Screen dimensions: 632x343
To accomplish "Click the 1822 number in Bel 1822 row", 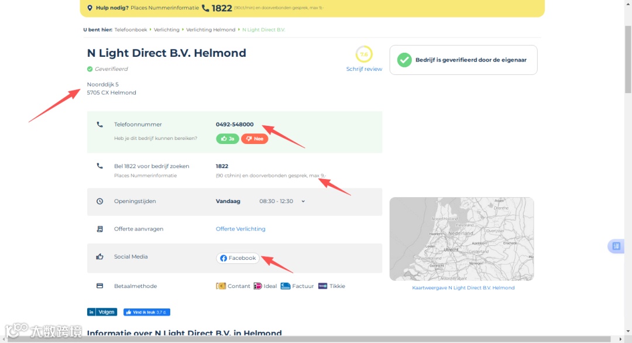I will point(222,166).
